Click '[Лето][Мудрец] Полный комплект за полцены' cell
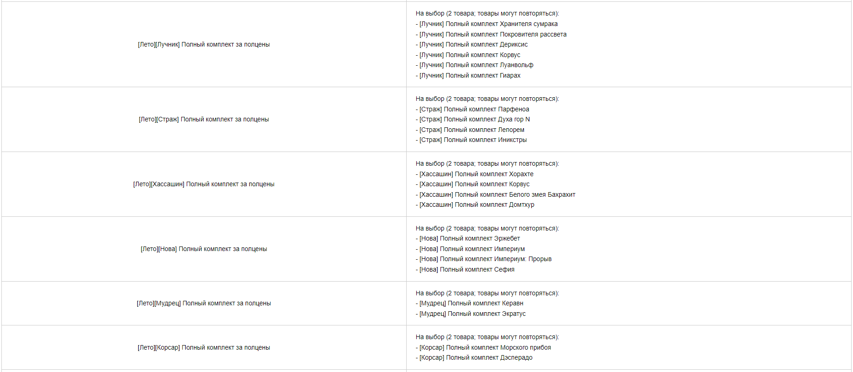Image resolution: width=853 pixels, height=372 pixels. click(204, 303)
